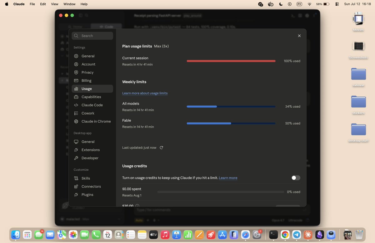The image size is (375, 243).
Task: Click Learn more beside usage credits text
Action: coord(228,178)
